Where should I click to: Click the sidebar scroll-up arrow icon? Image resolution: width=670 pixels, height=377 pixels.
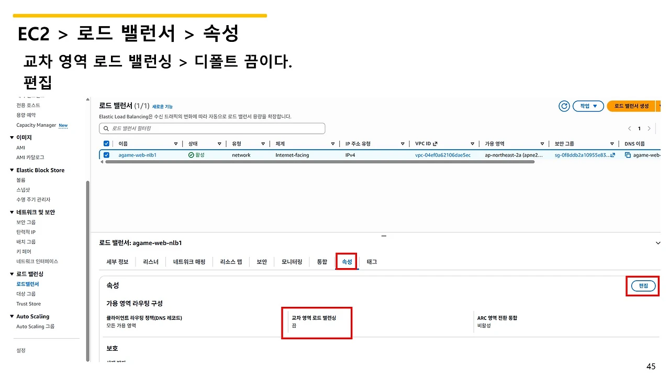[x=87, y=99]
